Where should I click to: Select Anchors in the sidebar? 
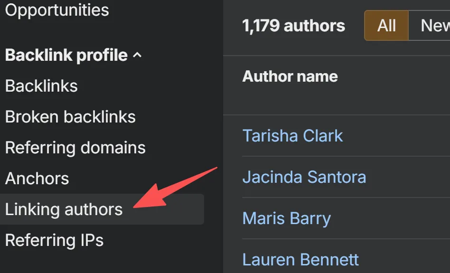coord(37,179)
